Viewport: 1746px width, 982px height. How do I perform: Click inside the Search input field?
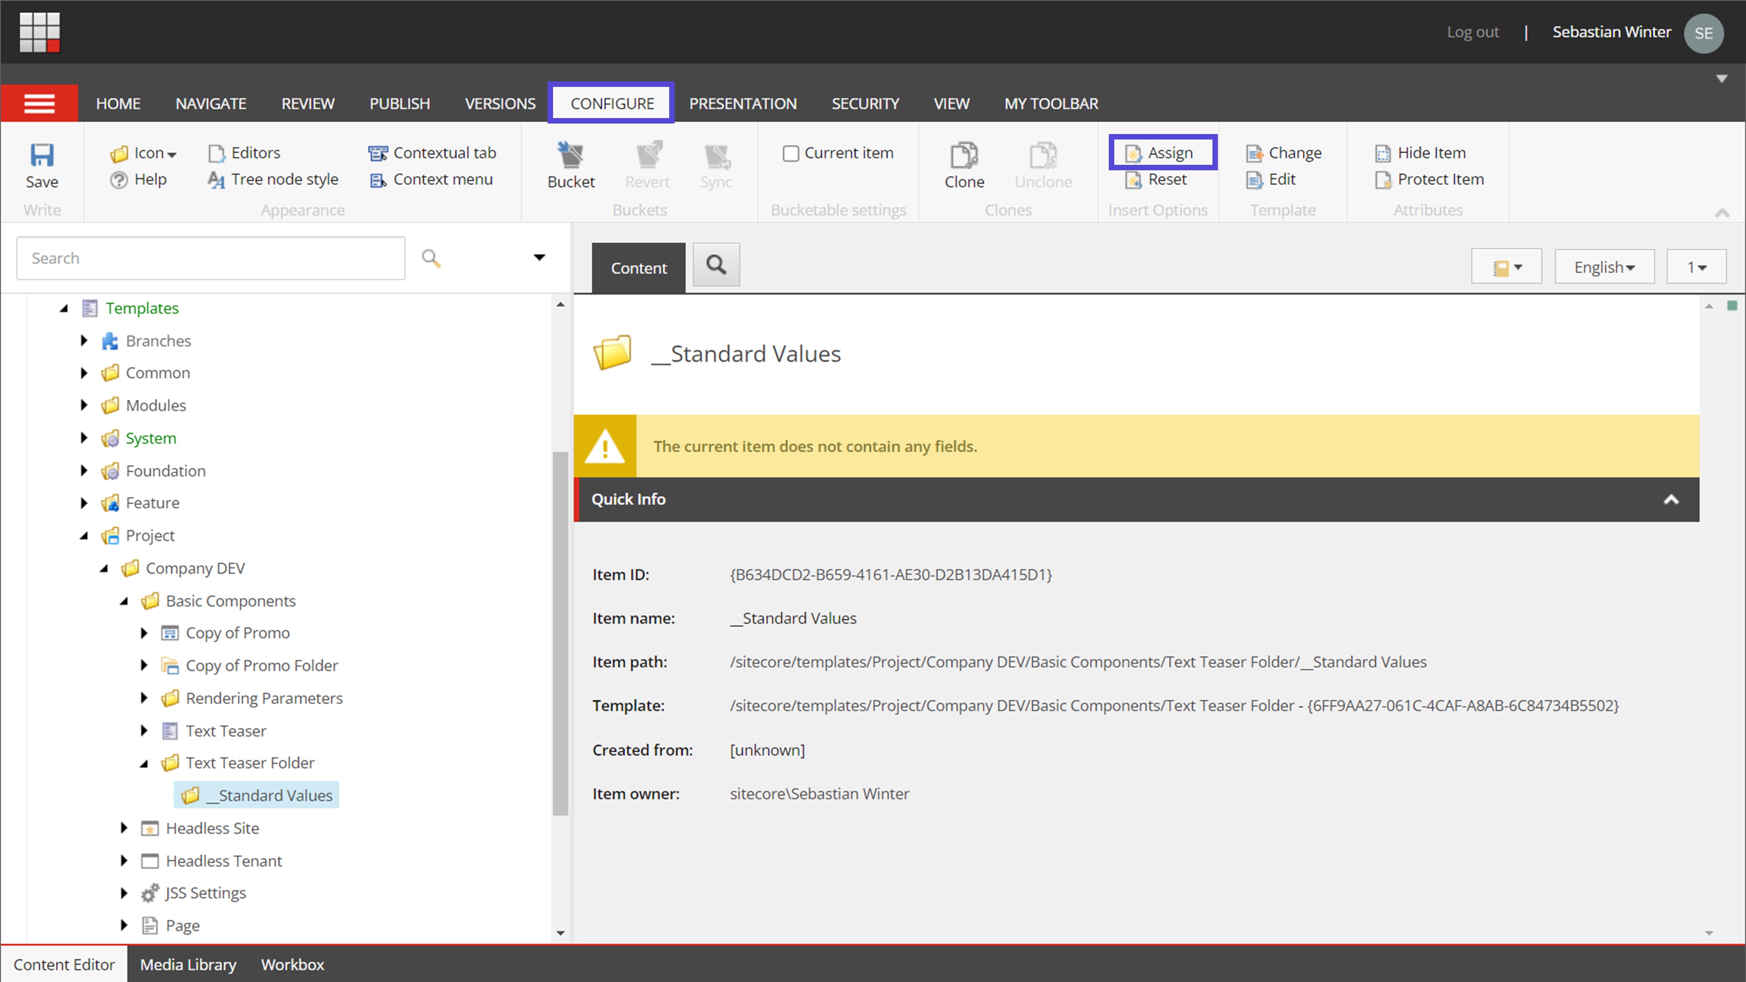[210, 258]
